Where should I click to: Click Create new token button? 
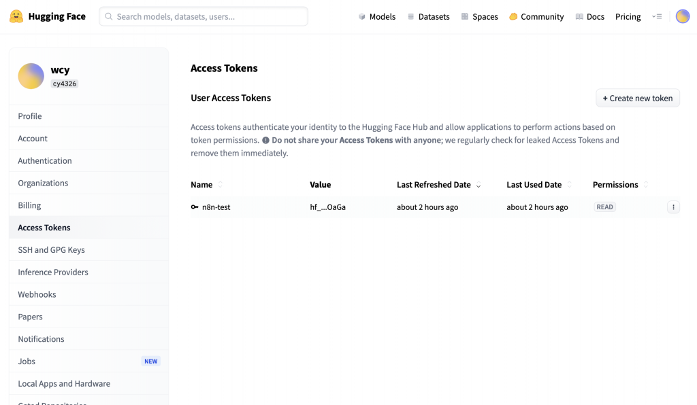(x=638, y=98)
